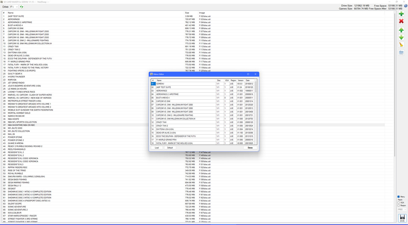Select CAPCOM VS SNK in main list
408x225 pixels.
click(16, 28)
